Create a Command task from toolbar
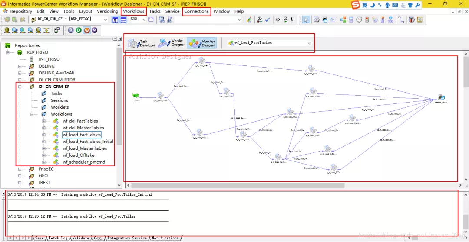 [324, 19]
